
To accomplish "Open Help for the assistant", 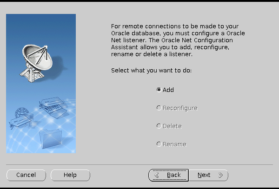I will (70, 175).
